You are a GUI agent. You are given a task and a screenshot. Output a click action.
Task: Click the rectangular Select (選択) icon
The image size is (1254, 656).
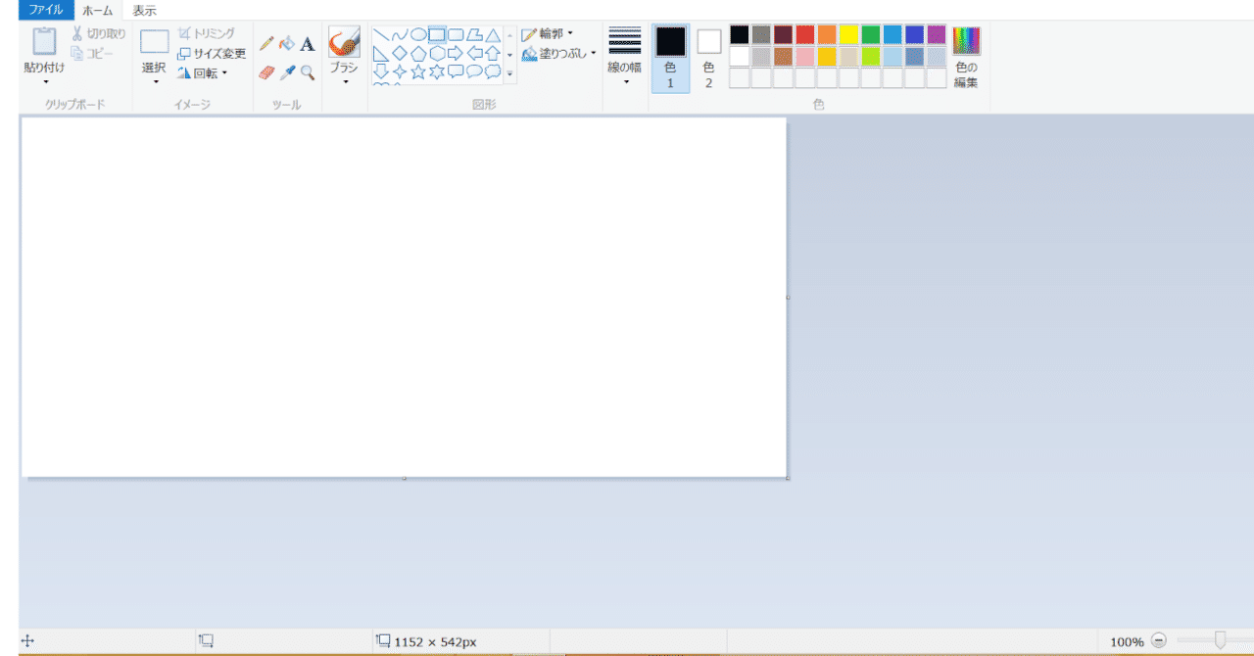click(x=155, y=41)
